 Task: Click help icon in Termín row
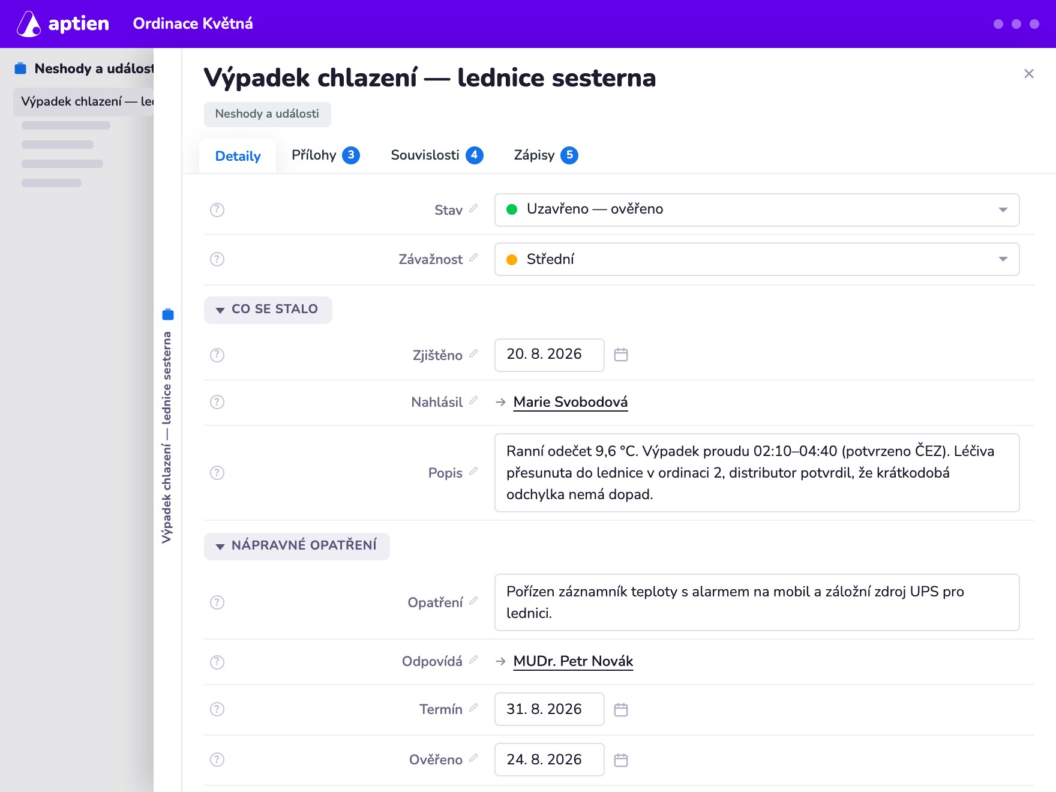coord(217,709)
